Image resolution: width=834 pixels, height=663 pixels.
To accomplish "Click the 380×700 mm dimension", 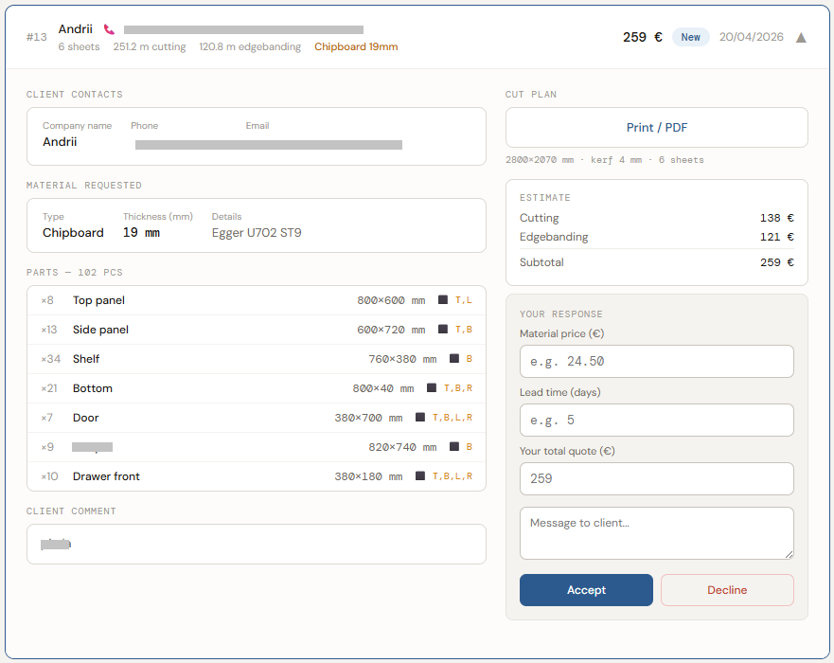I will click(368, 418).
